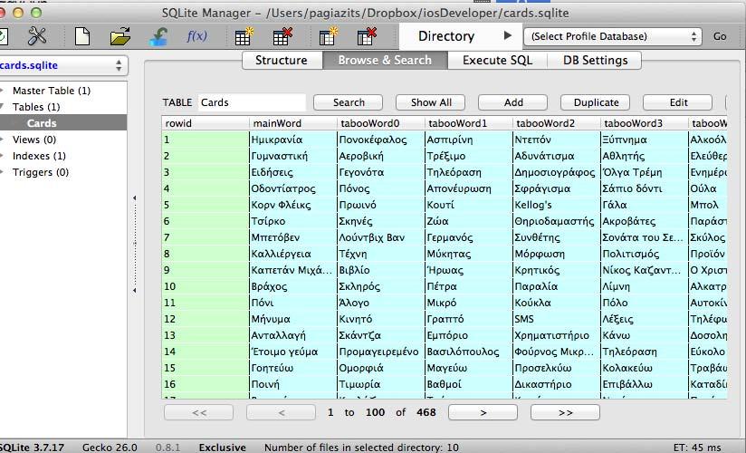The width and height of the screenshot is (746, 453).
Task: Sort by the tabooWord1 column header
Action: pos(469,123)
